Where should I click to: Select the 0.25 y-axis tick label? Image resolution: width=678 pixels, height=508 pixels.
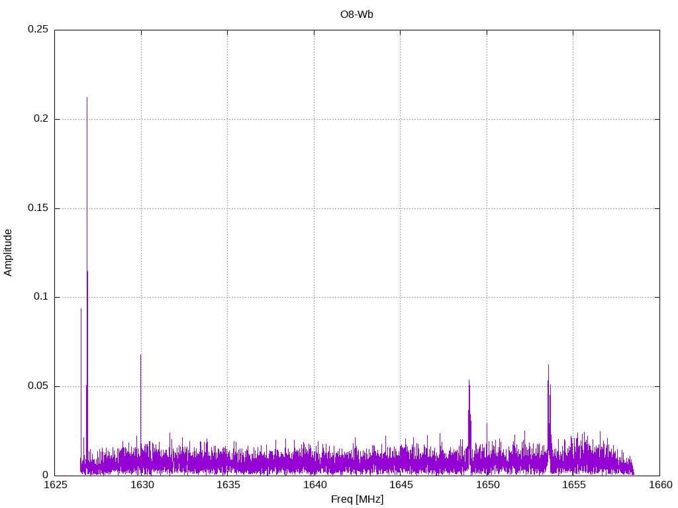pyautogui.click(x=38, y=30)
